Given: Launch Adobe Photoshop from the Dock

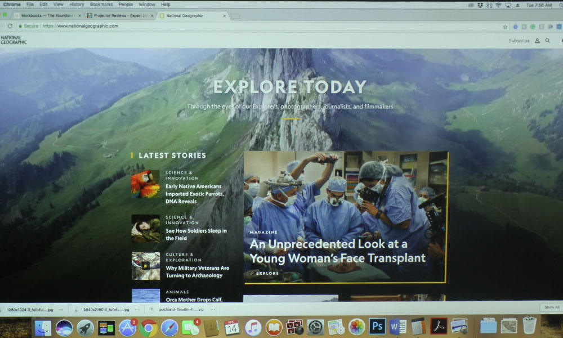Looking at the screenshot, I should 377,327.
